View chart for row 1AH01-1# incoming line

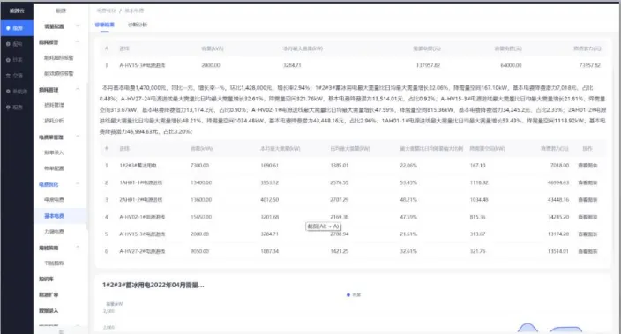click(587, 182)
